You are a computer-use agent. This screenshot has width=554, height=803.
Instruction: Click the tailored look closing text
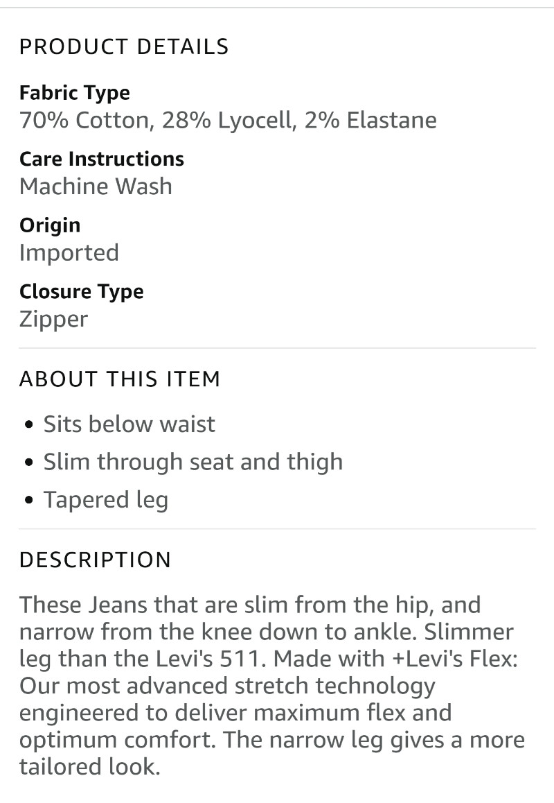point(90,767)
